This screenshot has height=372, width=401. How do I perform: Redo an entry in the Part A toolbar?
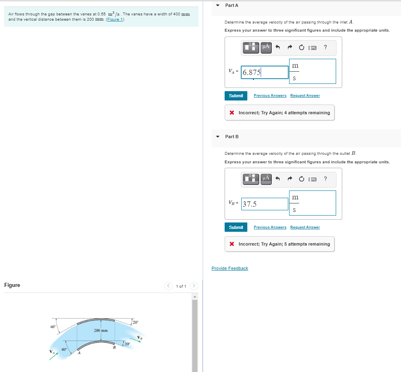click(289, 47)
